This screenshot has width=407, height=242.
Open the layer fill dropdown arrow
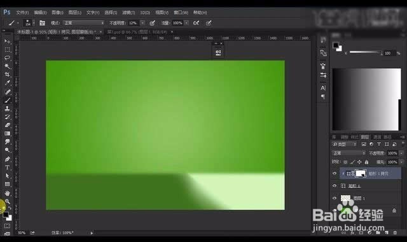(401, 162)
